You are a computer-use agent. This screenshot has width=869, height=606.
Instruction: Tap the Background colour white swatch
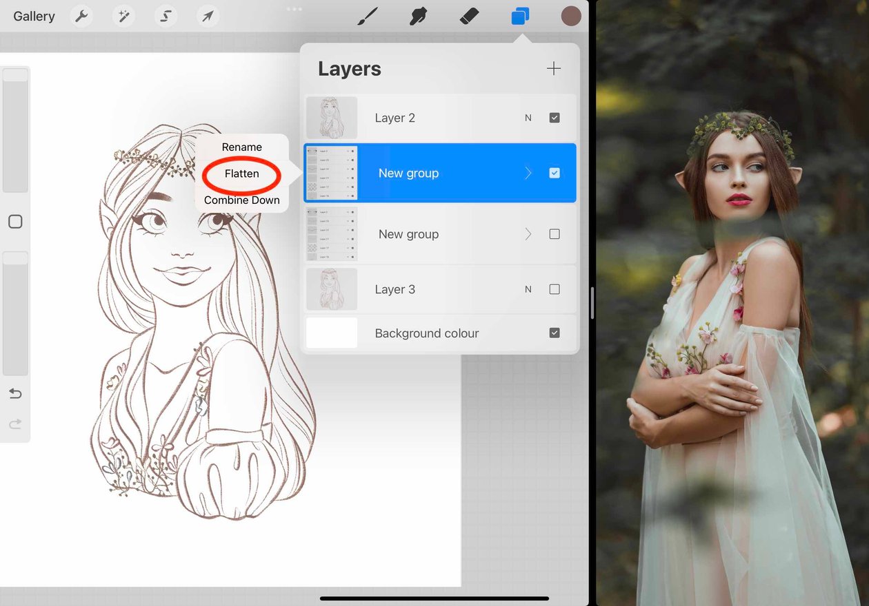click(x=332, y=333)
